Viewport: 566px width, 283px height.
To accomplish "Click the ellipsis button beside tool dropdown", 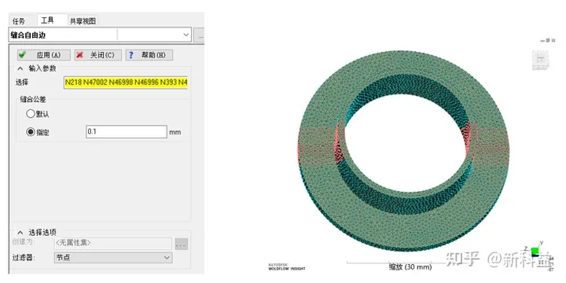I will tap(199, 35).
